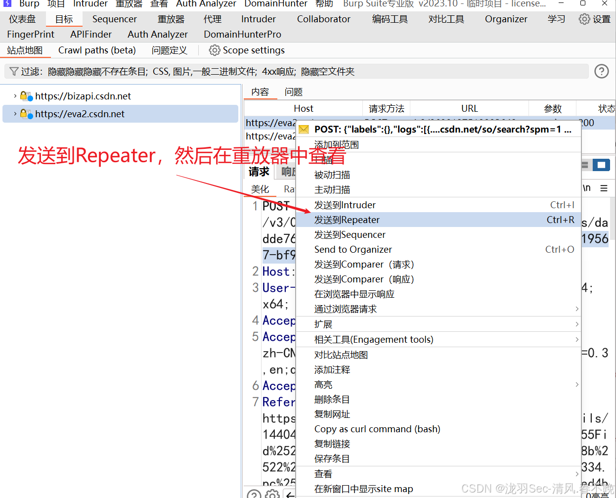Switch to 问题定义 sub-tab
Screen dimensions: 616x498
tap(170, 50)
